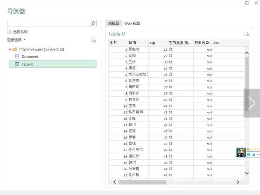
Task: Click the 城市 column header
Action: 138,43
